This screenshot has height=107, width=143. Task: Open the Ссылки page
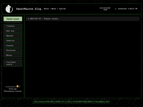[13, 45]
